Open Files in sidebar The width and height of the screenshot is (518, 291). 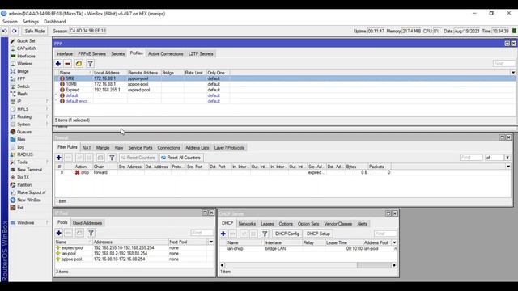pos(21,140)
